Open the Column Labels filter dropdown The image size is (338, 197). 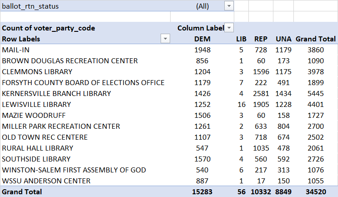229,28
